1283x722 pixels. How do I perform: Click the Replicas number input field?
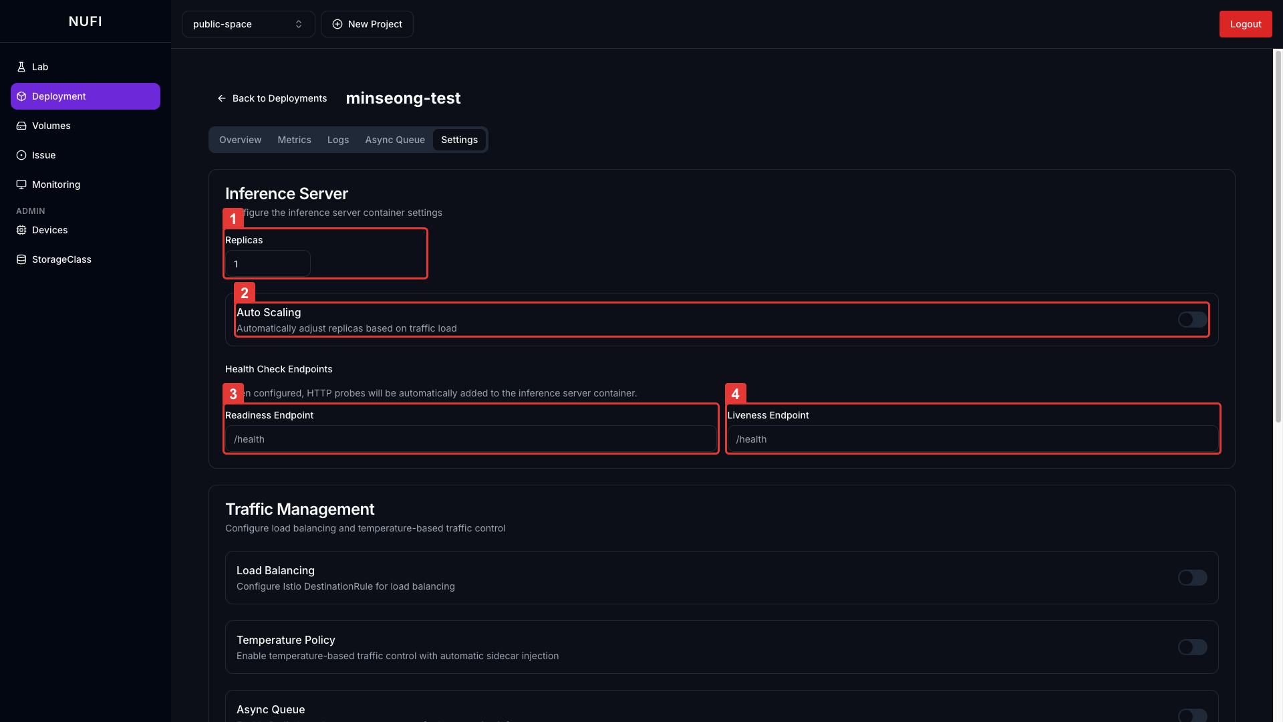pos(267,263)
